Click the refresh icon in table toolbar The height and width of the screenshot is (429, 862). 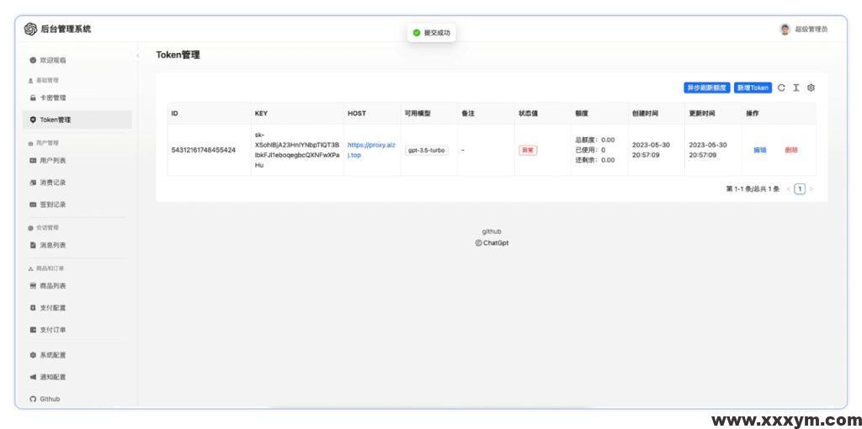tap(781, 87)
